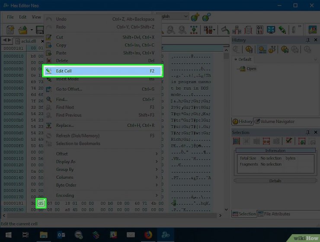Screen dimensions: 320x242
Task: Expand the Display As submenu
Action: coord(102,161)
